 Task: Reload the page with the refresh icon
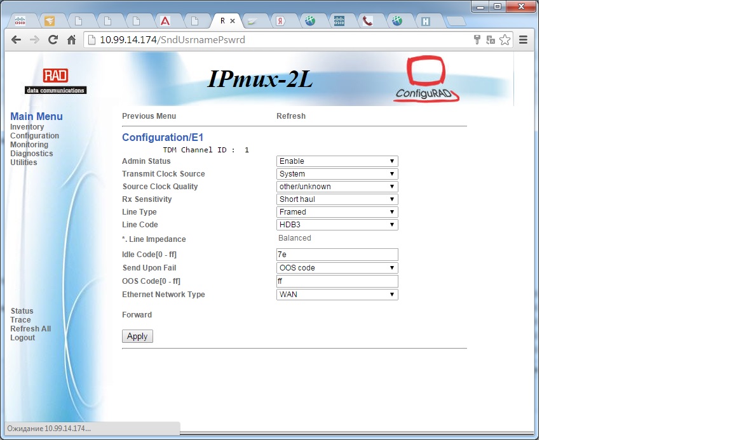(53, 39)
